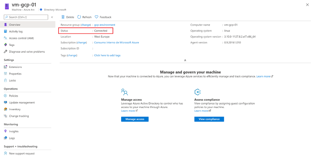The height and width of the screenshot is (161, 315).
Task: Click the View compliance button
Action: tap(209, 119)
